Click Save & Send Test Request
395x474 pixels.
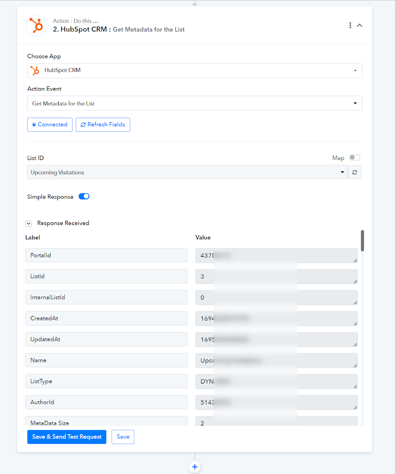click(x=67, y=437)
